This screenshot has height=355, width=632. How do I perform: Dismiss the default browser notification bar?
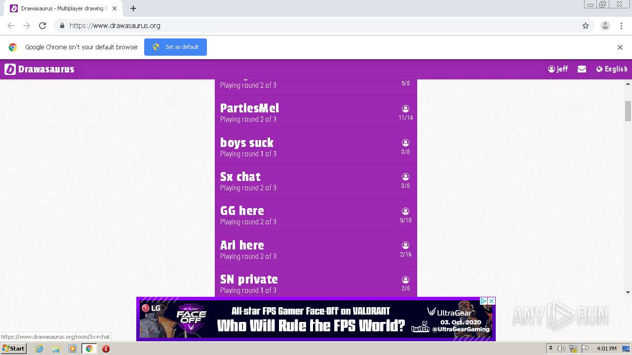click(620, 47)
